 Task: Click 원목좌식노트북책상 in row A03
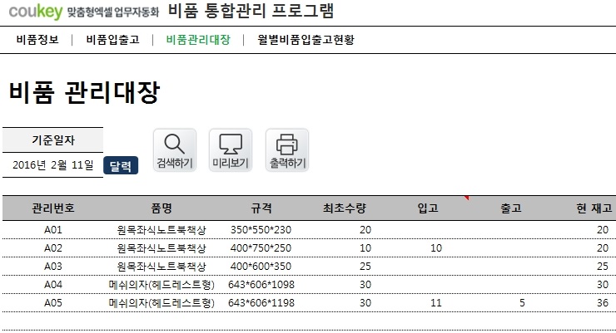coord(161,267)
